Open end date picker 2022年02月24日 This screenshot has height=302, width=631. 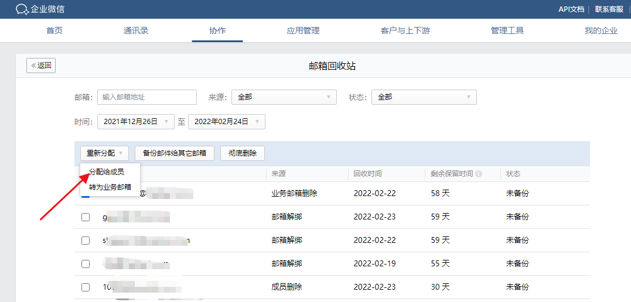pos(226,122)
